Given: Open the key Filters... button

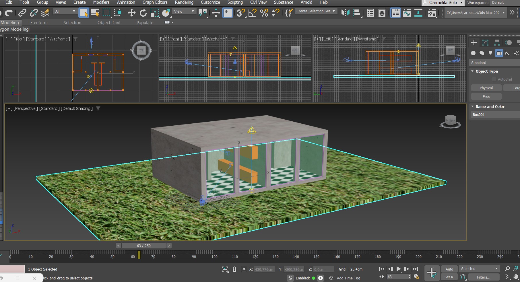Looking at the screenshot, I should pos(483,277).
